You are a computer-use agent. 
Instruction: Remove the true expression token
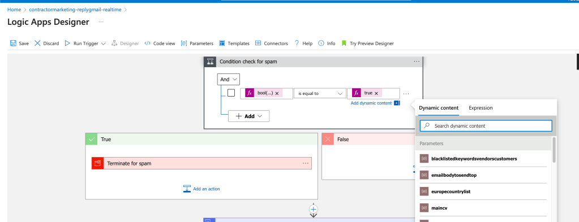376,94
